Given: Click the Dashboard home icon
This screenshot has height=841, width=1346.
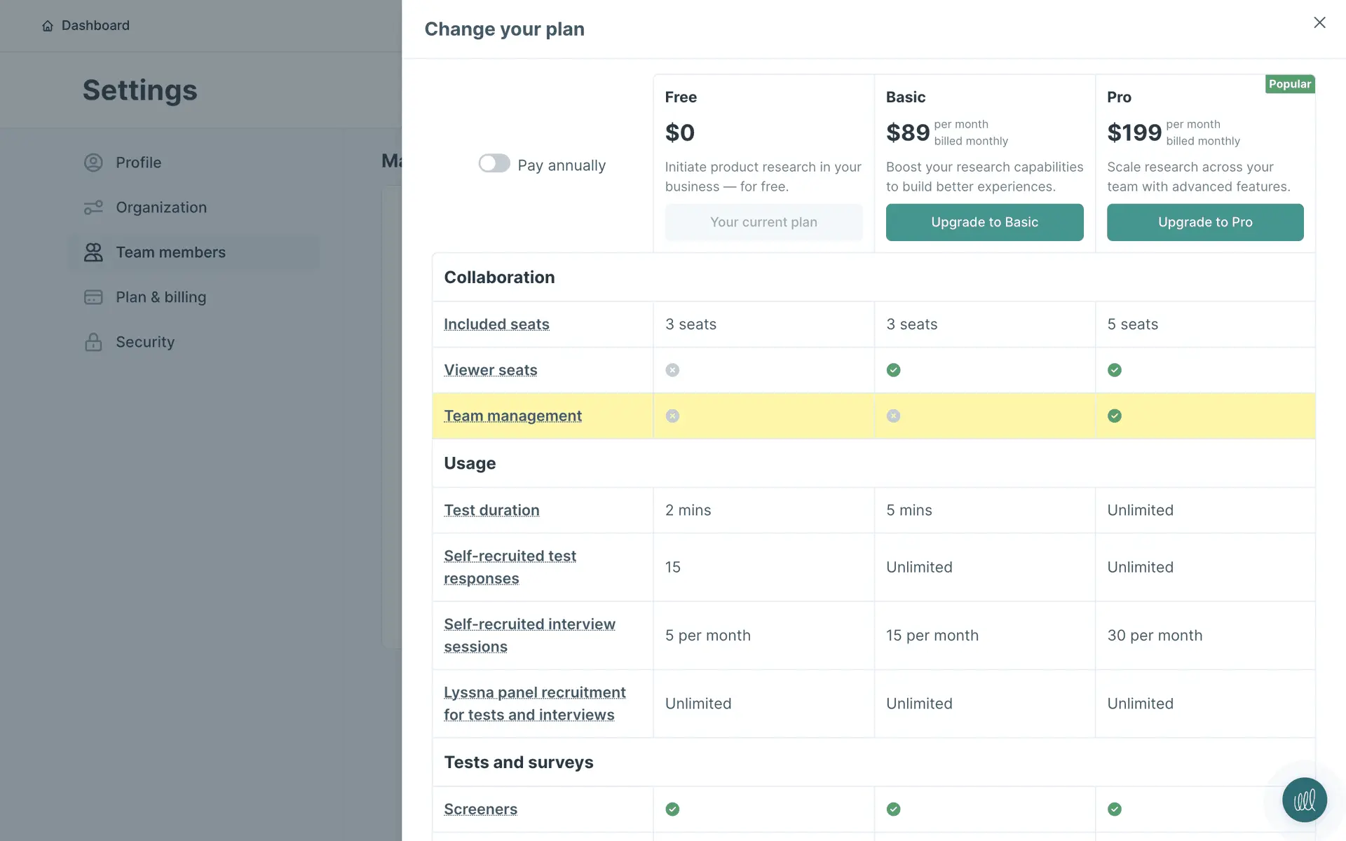Looking at the screenshot, I should click(48, 26).
